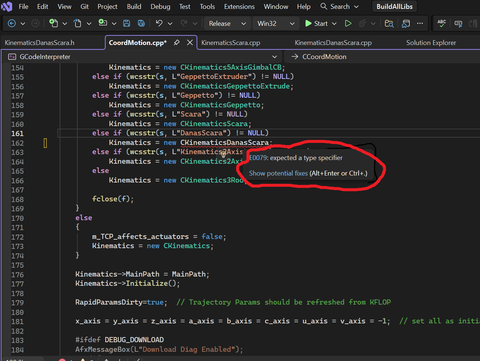The width and height of the screenshot is (480, 361).
Task: Click the Save icon in toolbar
Action: (x=127, y=24)
